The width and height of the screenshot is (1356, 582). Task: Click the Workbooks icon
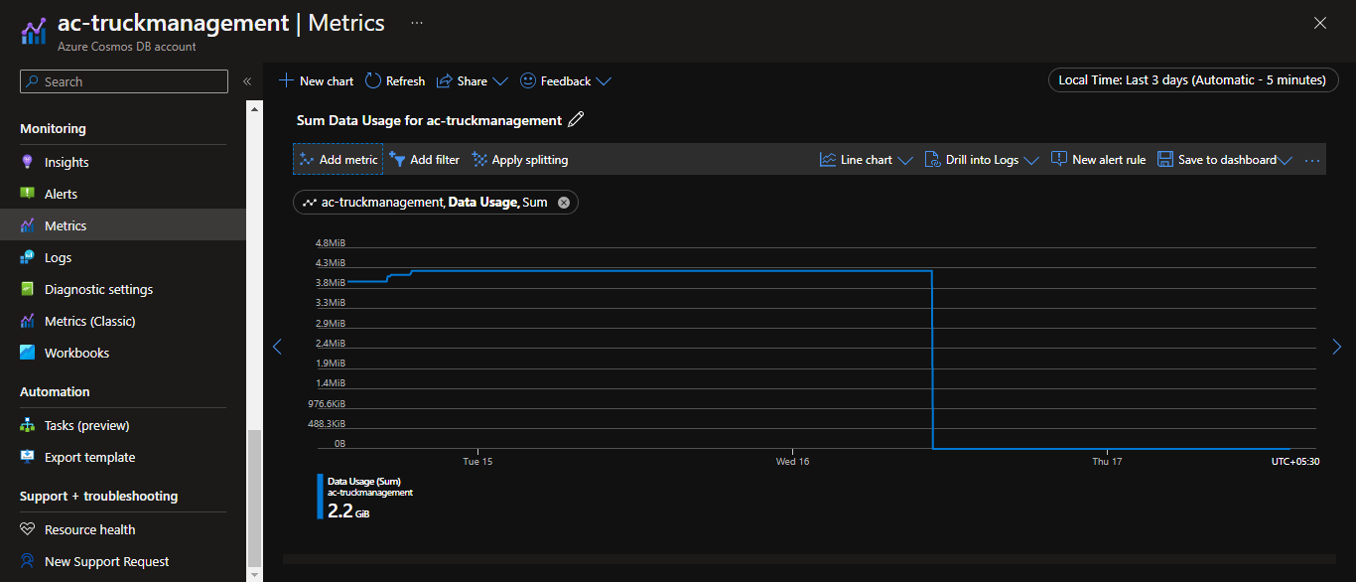[27, 353]
